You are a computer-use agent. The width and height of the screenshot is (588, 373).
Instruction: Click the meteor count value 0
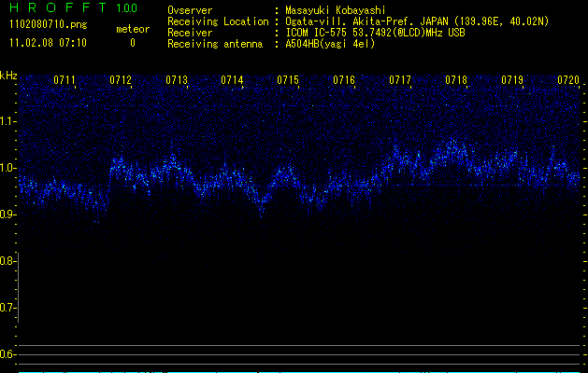[132, 43]
